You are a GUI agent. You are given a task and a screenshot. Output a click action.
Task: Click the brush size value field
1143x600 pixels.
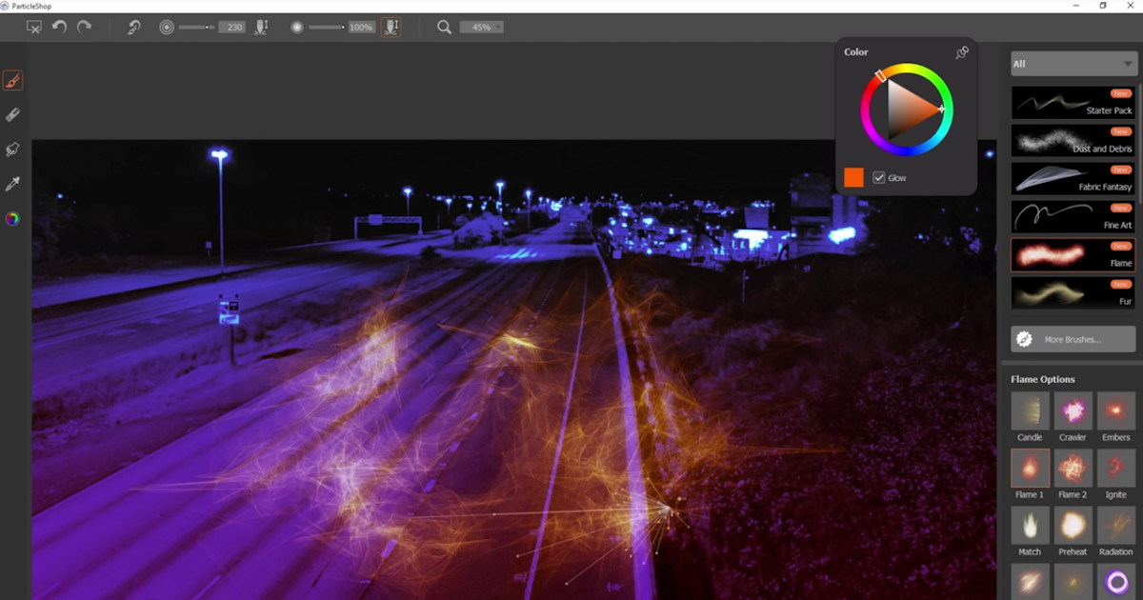[x=231, y=28]
